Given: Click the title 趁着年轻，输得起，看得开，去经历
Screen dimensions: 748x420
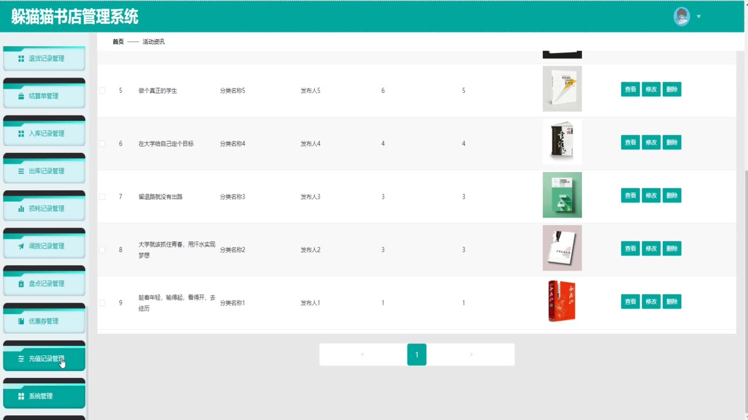Looking at the screenshot, I should pyautogui.click(x=177, y=303).
